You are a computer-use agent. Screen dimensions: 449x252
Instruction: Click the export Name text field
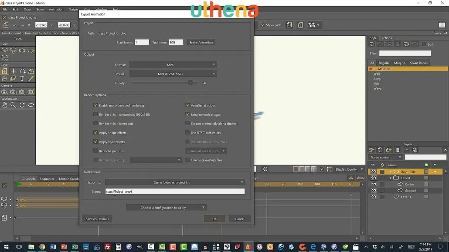point(175,192)
